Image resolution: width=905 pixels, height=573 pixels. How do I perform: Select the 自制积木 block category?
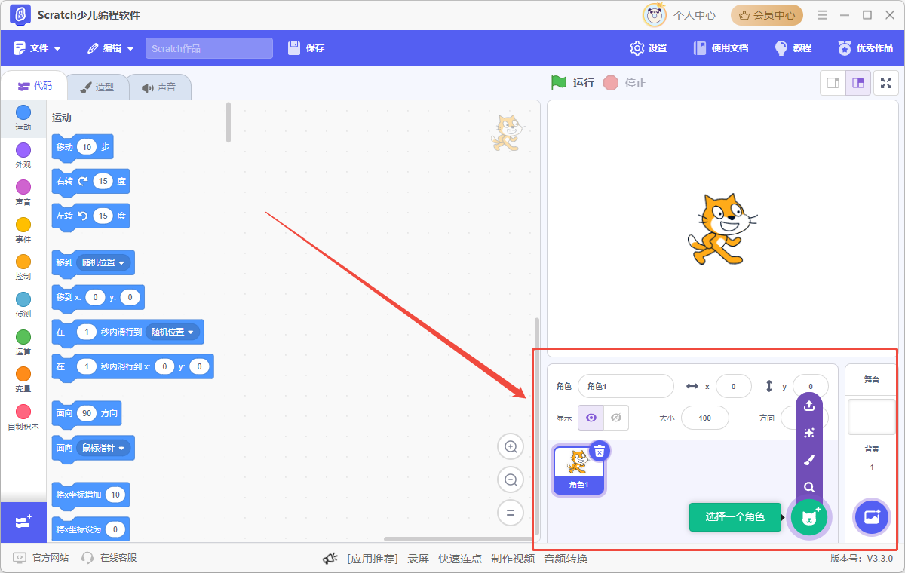pyautogui.click(x=23, y=416)
